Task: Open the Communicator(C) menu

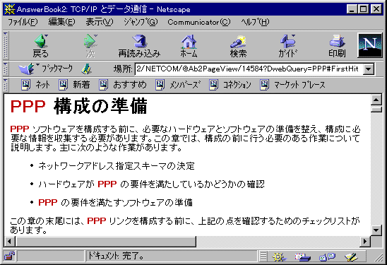Action: 198,22
